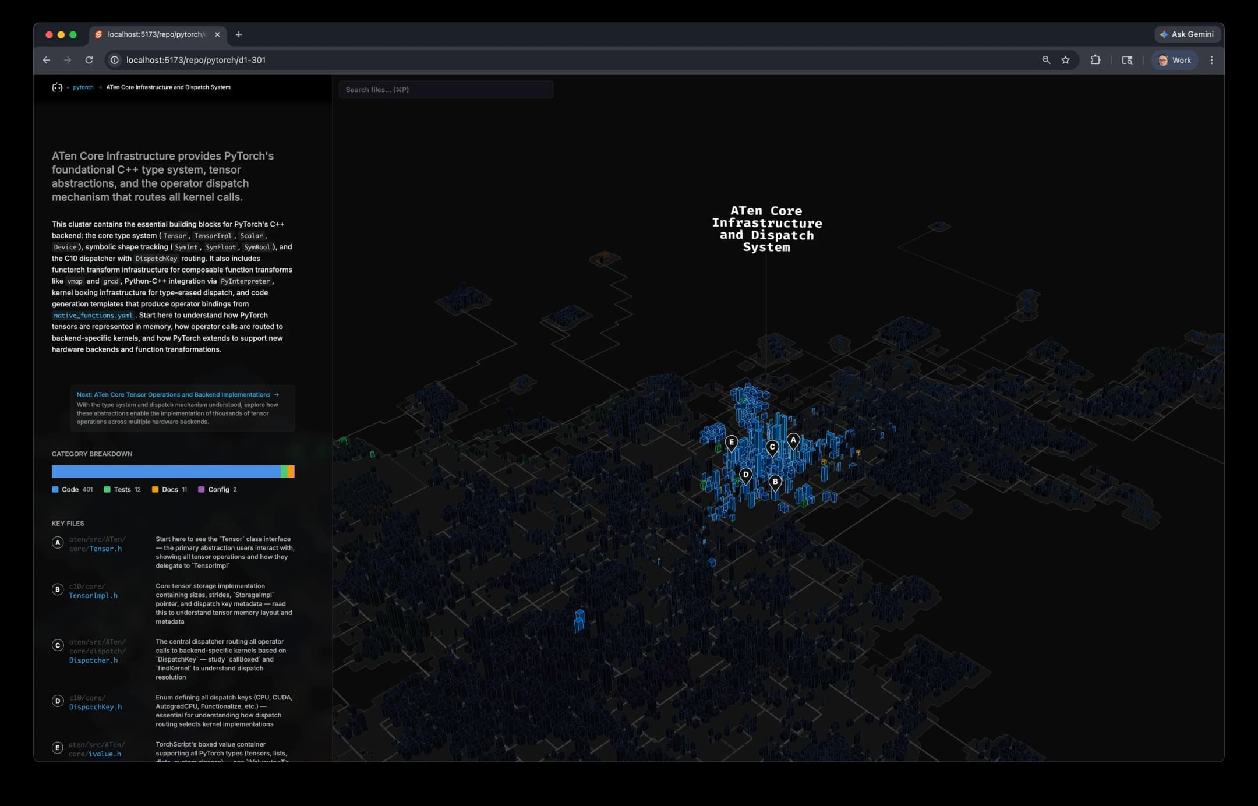
Task: Click the app logo icon in breadcrumb
Action: tap(57, 87)
